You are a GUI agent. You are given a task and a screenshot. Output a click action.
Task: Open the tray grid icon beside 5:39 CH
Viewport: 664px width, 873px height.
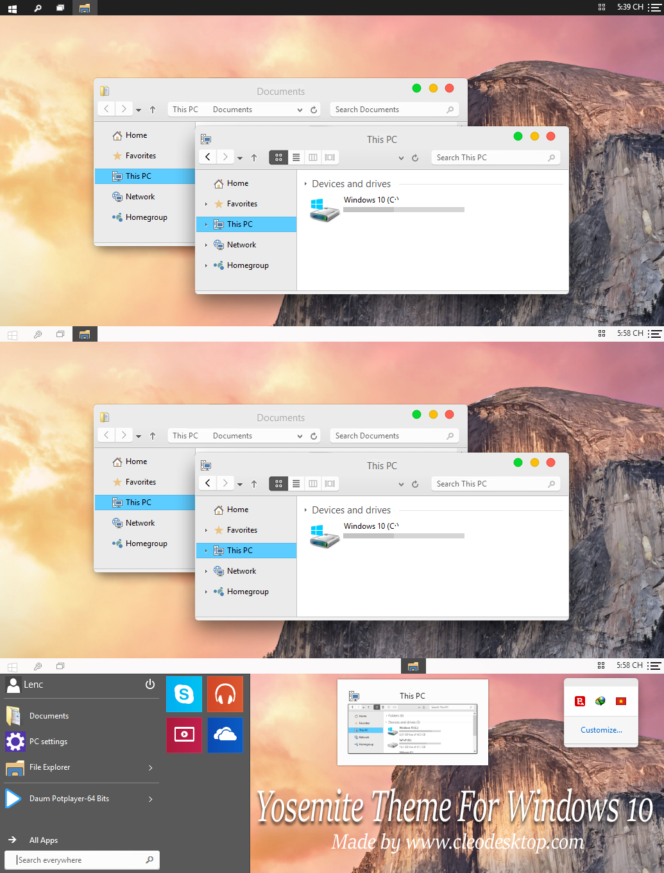pyautogui.click(x=602, y=7)
